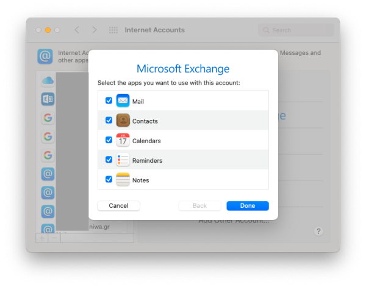Disable the Reminders checkbox

pos(109,160)
